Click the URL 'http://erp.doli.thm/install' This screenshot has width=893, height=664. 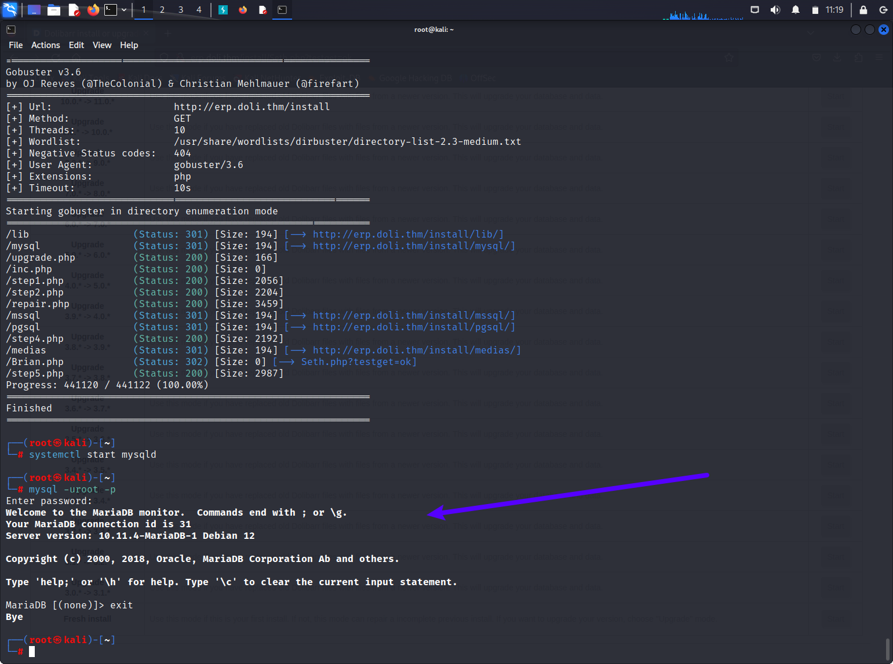252,107
